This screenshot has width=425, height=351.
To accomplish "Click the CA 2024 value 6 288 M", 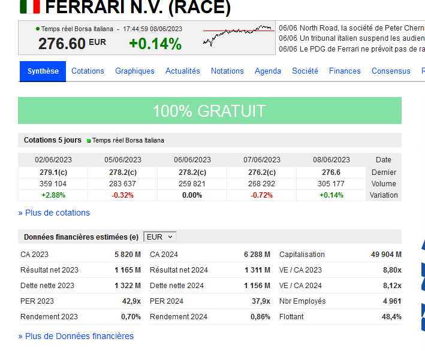I will 257,255.
